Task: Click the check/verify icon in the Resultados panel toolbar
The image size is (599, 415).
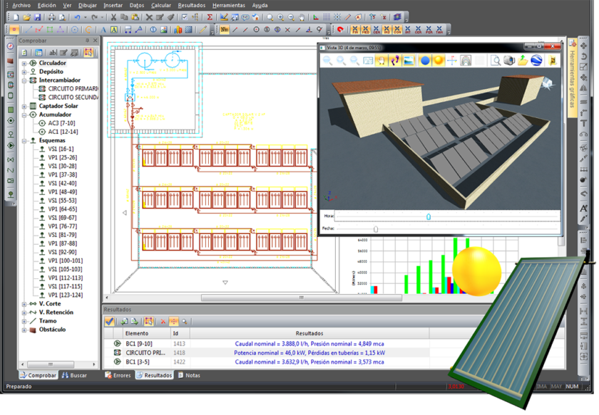Action: 110,322
